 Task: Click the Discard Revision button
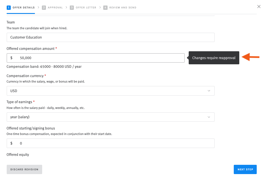click(24, 169)
